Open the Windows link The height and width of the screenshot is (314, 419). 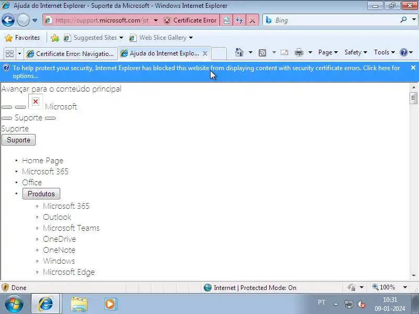pyautogui.click(x=59, y=261)
